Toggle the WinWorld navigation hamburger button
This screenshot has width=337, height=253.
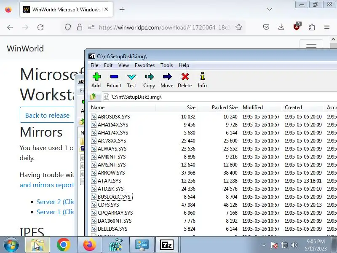[x=311, y=45]
